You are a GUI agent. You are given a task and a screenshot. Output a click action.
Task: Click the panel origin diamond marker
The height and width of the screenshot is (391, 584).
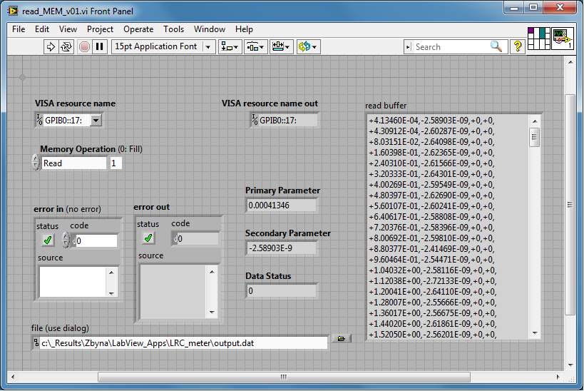click(x=22, y=77)
